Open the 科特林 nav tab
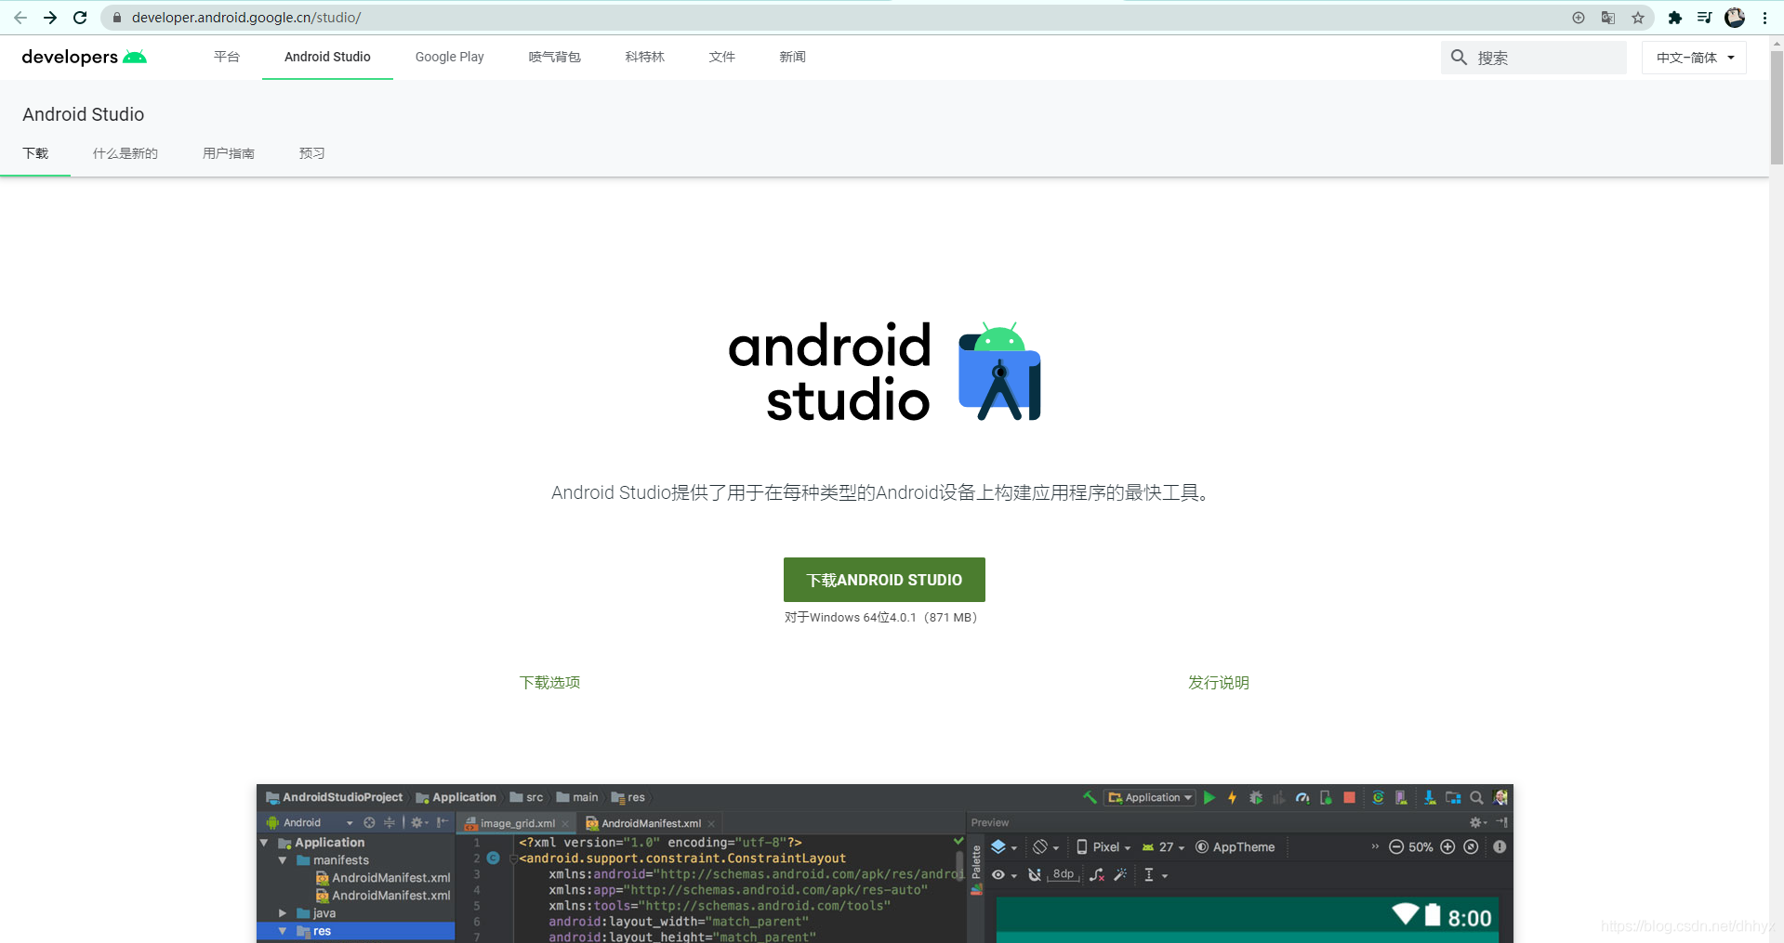 tap(645, 57)
